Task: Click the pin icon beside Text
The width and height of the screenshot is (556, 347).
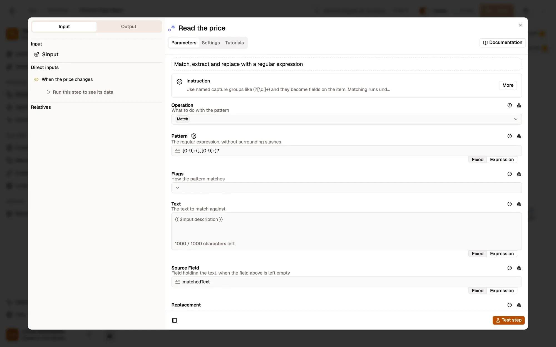Action: (x=519, y=204)
